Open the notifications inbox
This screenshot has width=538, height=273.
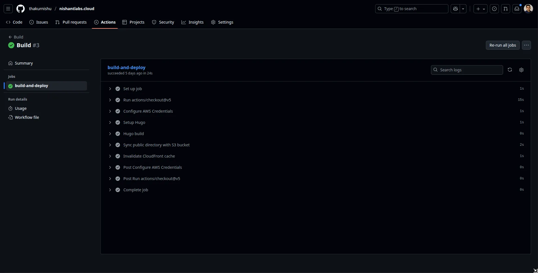[517, 9]
